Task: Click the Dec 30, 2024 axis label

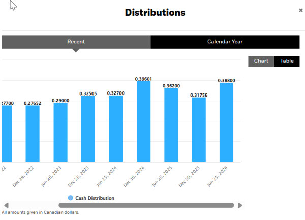Action: [134, 176]
